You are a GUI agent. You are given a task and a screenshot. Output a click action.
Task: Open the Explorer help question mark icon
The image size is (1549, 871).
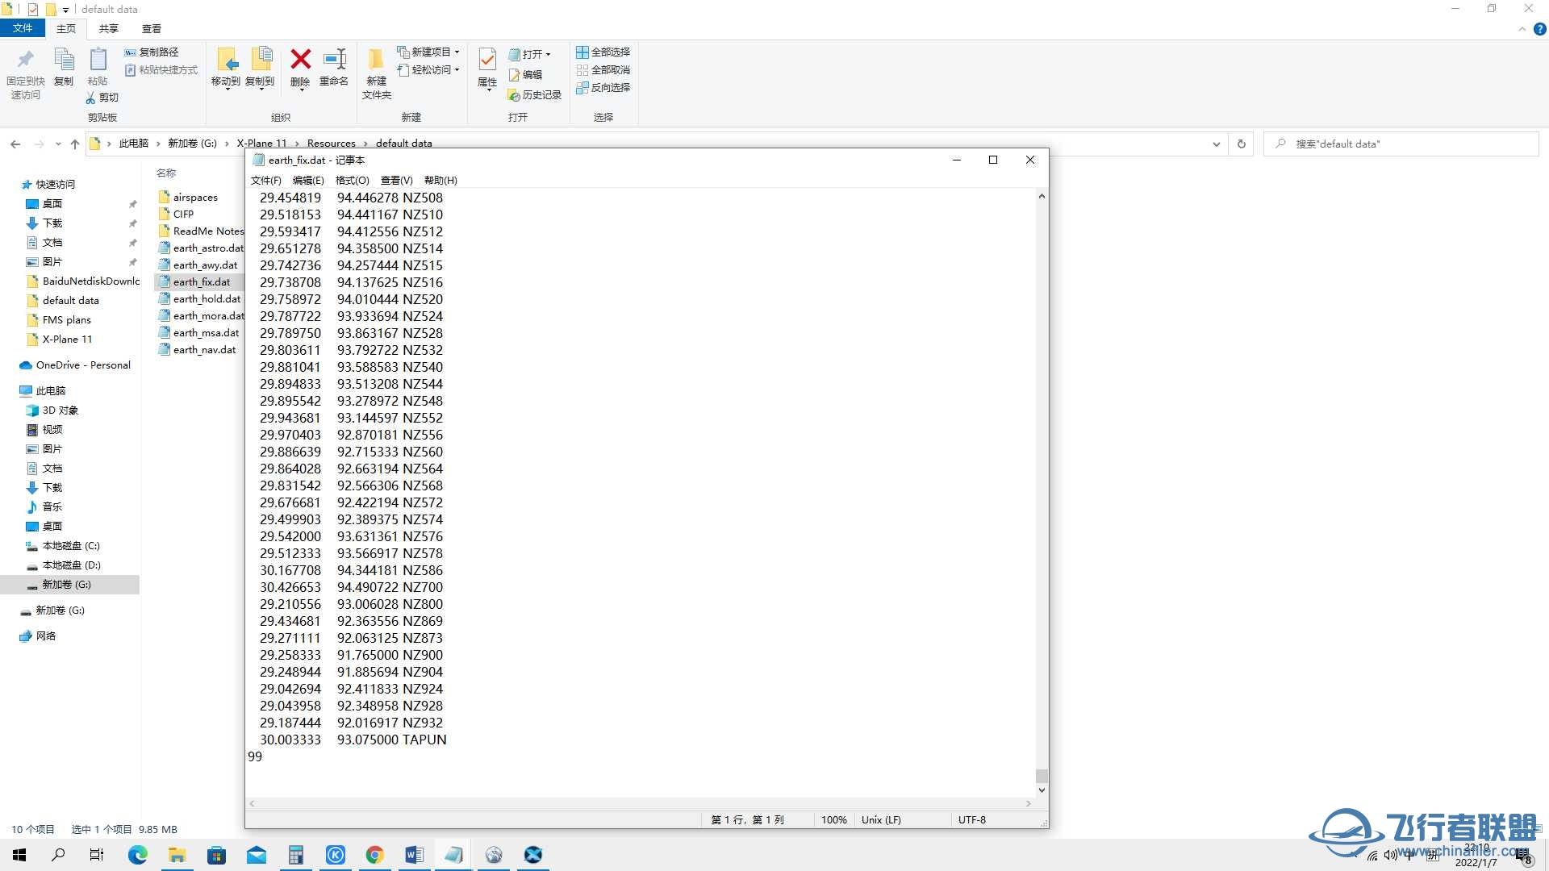1539,29
